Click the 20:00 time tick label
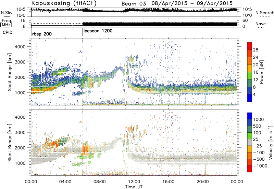Viewport: 274px width, 189px height. coord(203,182)
